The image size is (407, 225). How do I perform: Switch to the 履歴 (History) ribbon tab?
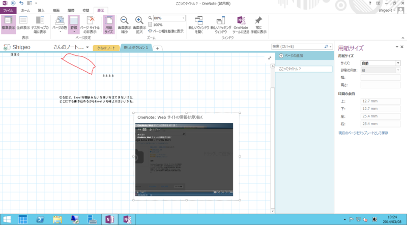coord(71,11)
